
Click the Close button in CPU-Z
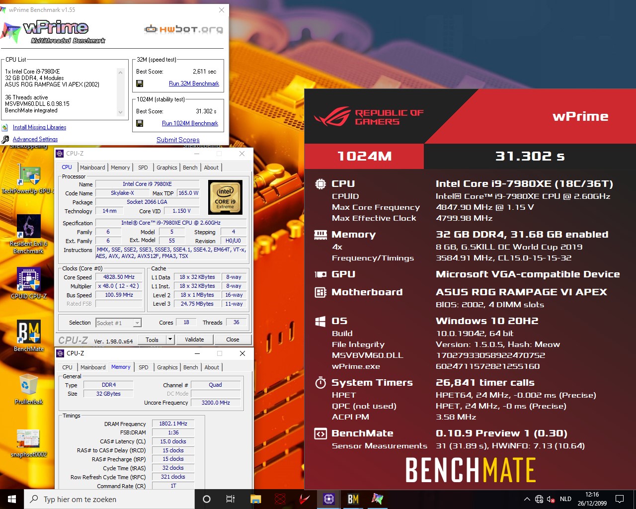[x=233, y=339]
